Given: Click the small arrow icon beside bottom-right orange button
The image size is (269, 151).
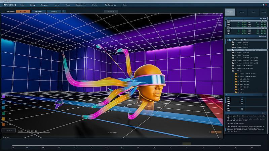Looking at the screenshot, I should pyautogui.click(x=209, y=132).
